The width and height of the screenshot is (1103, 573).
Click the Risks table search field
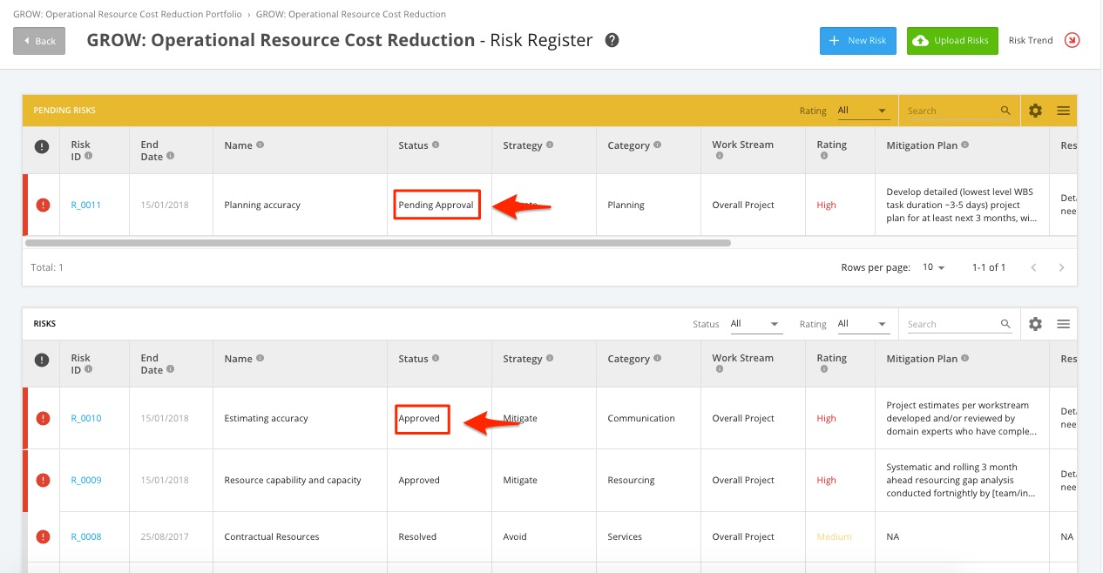951,324
